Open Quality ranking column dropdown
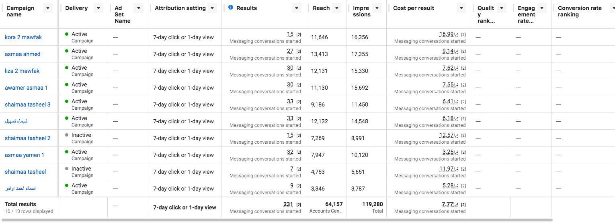 coord(502,8)
